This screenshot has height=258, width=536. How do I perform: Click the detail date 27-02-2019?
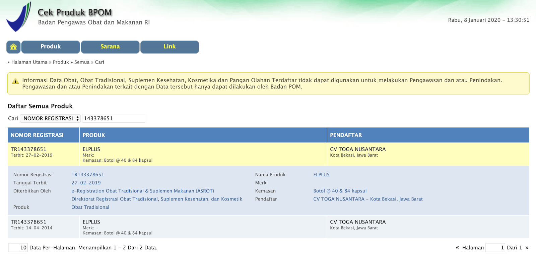pos(86,183)
